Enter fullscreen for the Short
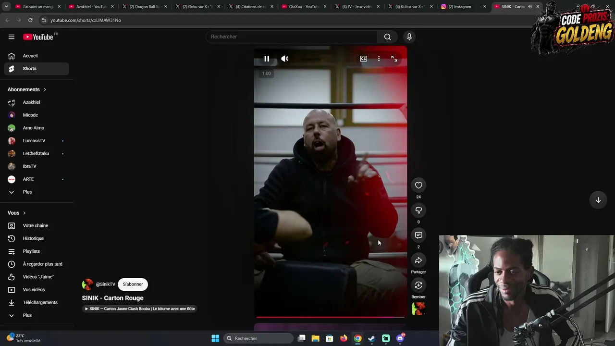615x346 pixels. click(394, 59)
